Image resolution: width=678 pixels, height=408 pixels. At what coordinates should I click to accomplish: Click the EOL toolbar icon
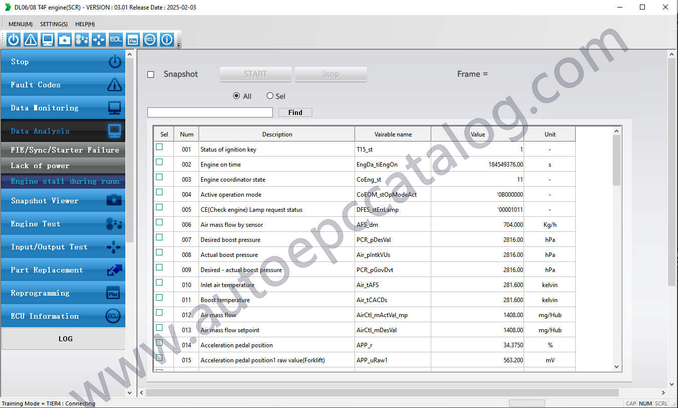pos(116,40)
